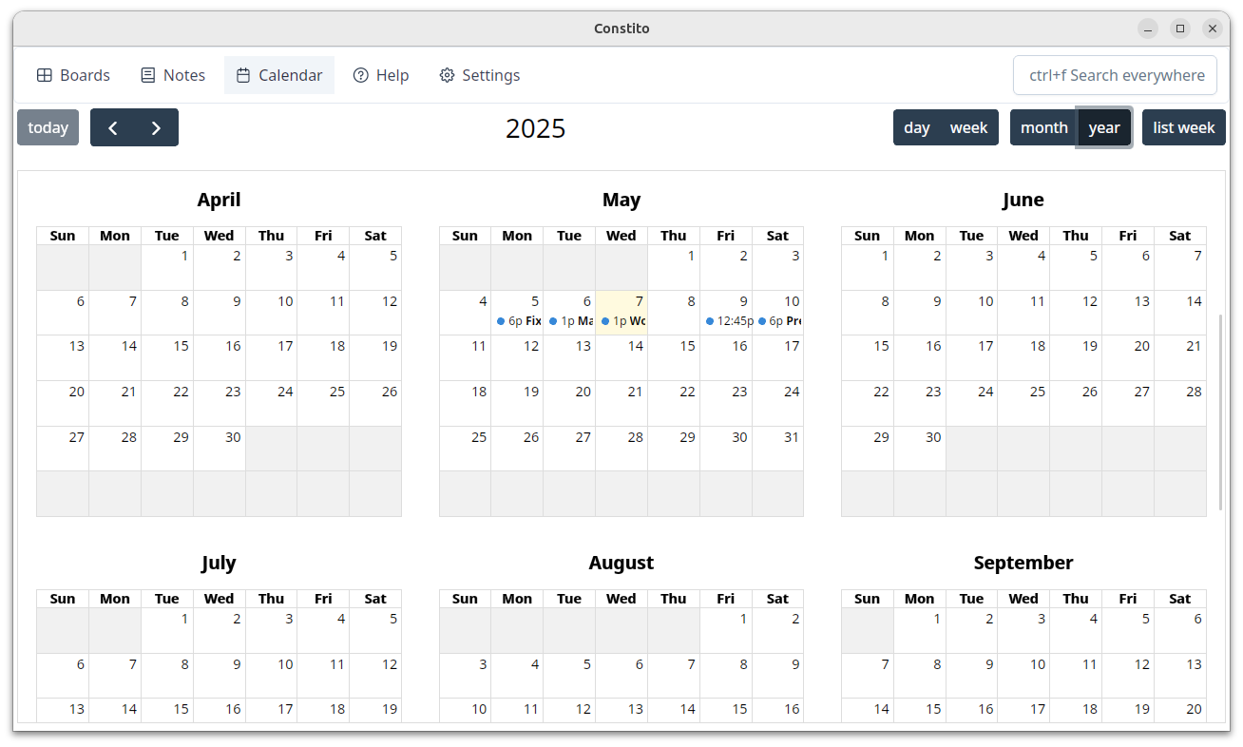Click the July month heading
This screenshot has height=747, width=1243.
pos(219,563)
